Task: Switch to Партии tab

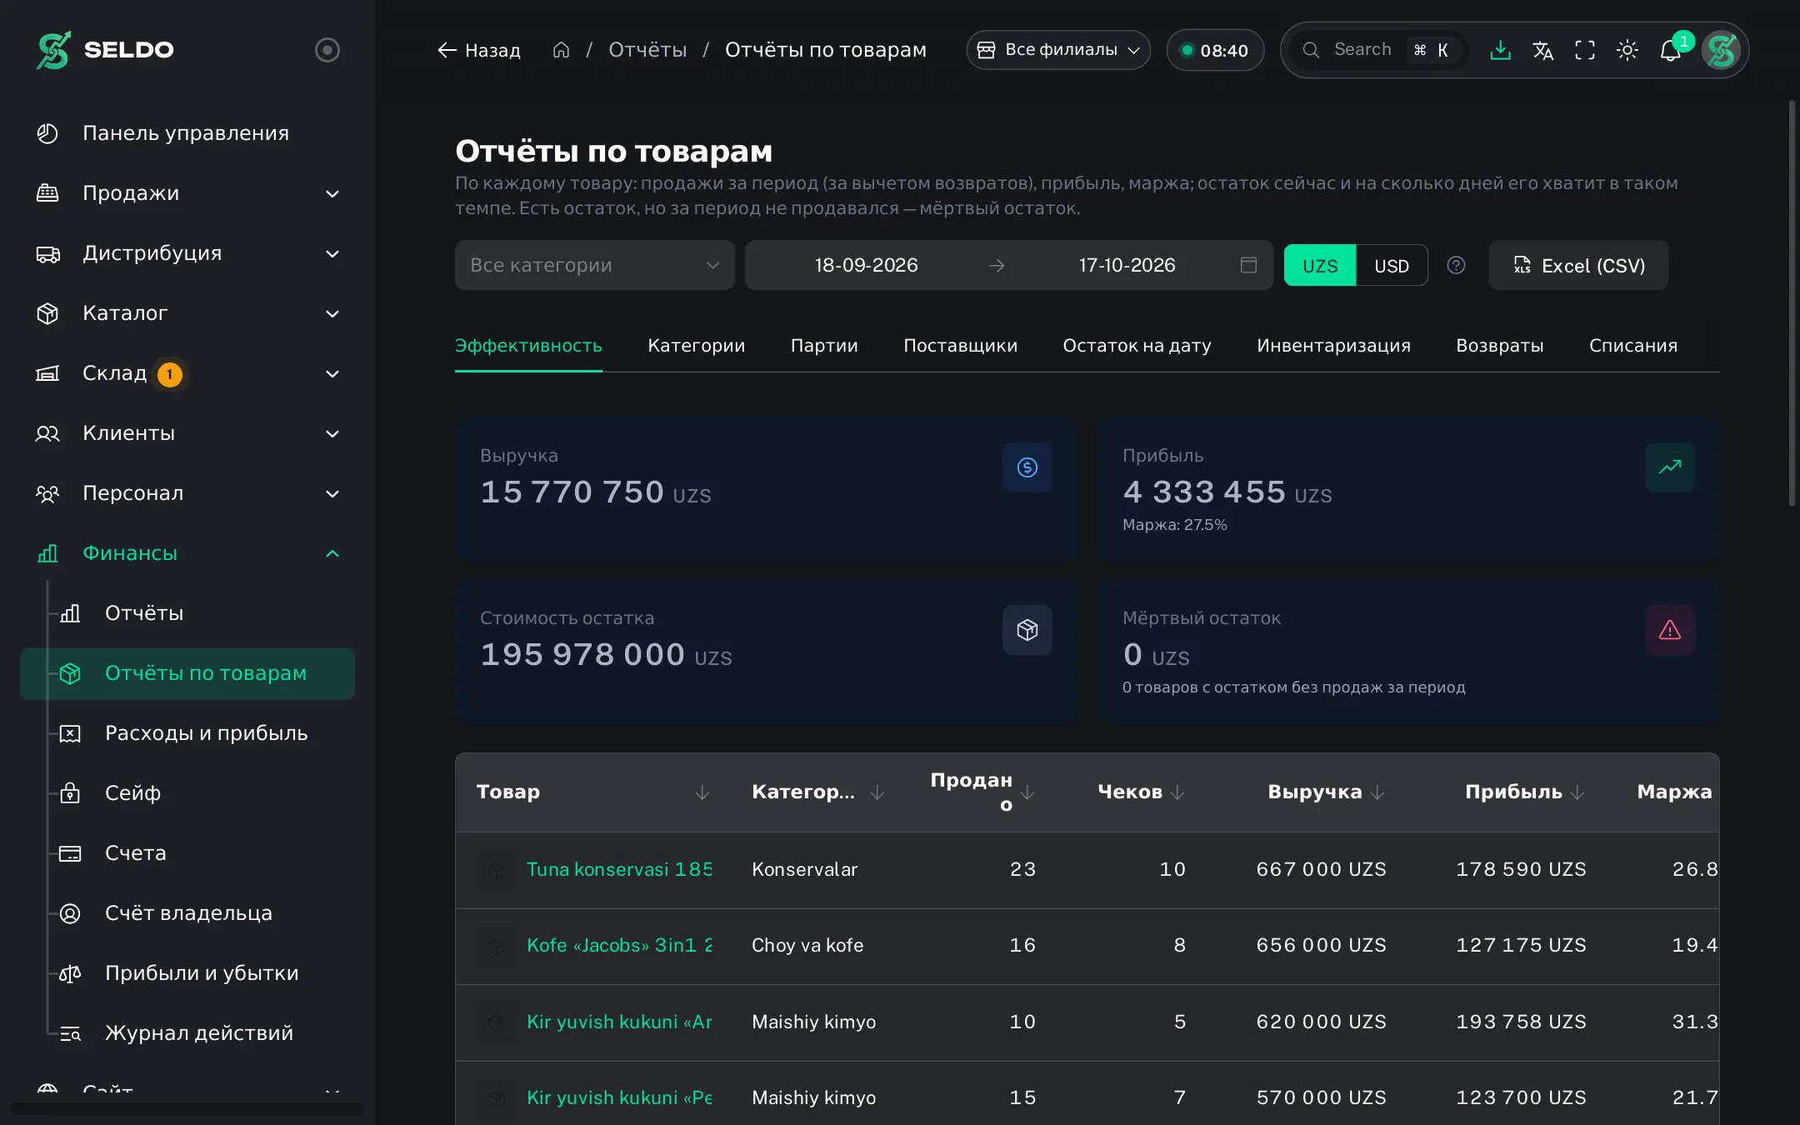Action: click(x=824, y=346)
